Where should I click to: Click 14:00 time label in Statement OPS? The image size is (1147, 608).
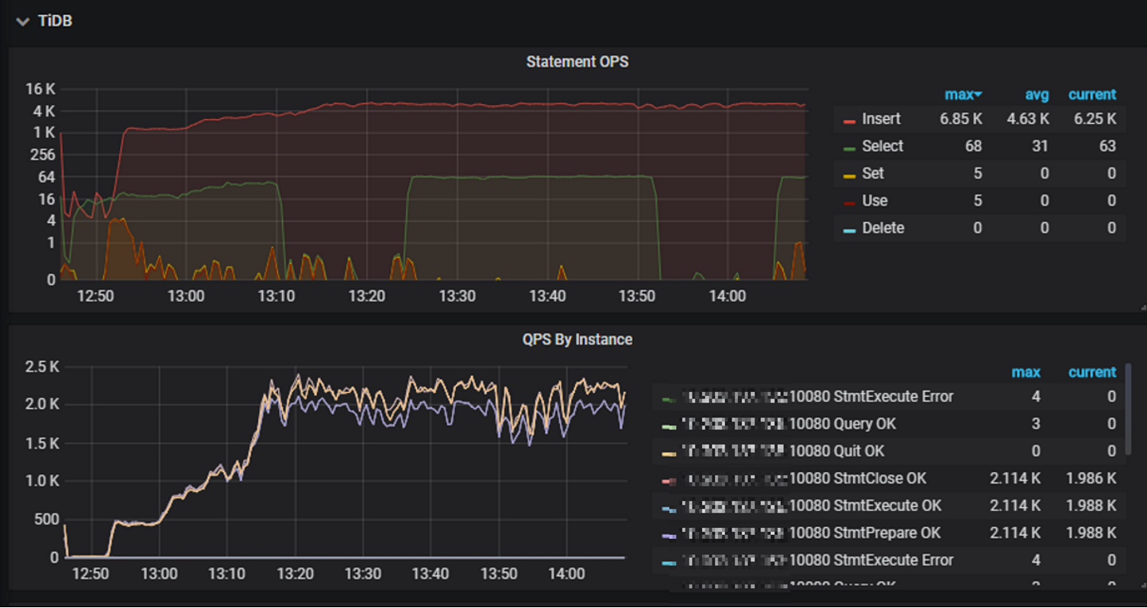click(728, 296)
